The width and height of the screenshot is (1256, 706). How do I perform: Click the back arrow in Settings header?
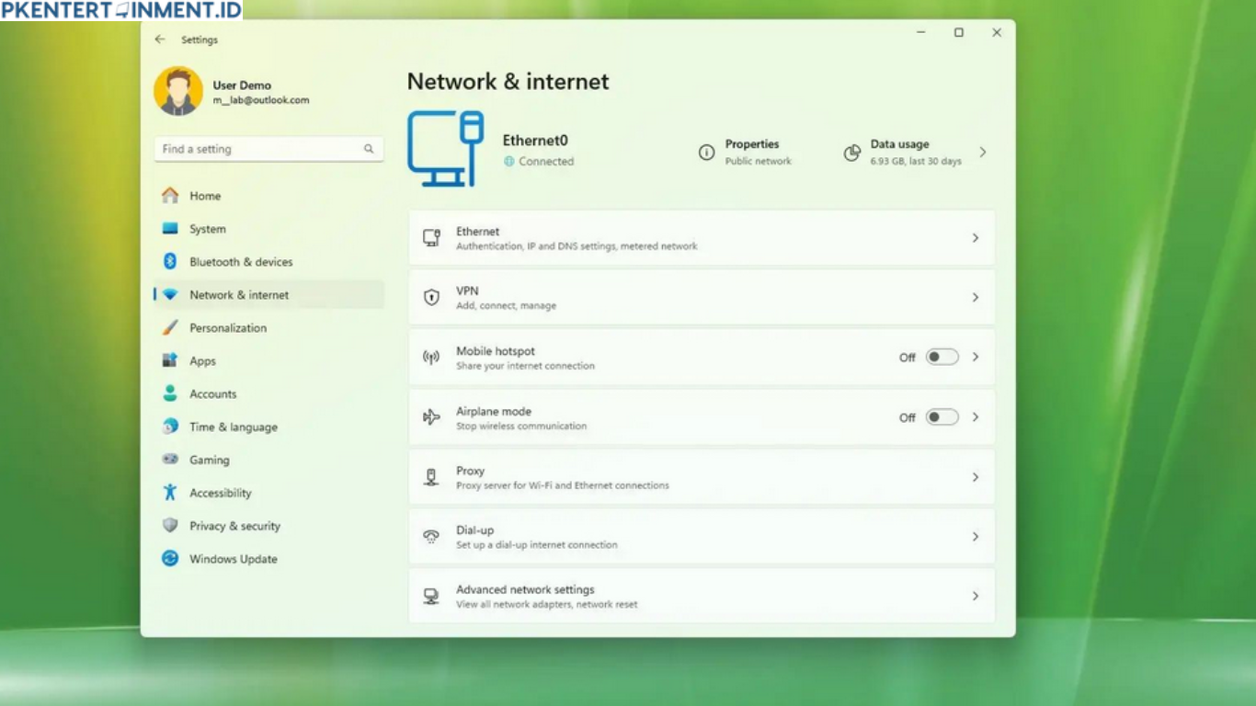(x=160, y=40)
